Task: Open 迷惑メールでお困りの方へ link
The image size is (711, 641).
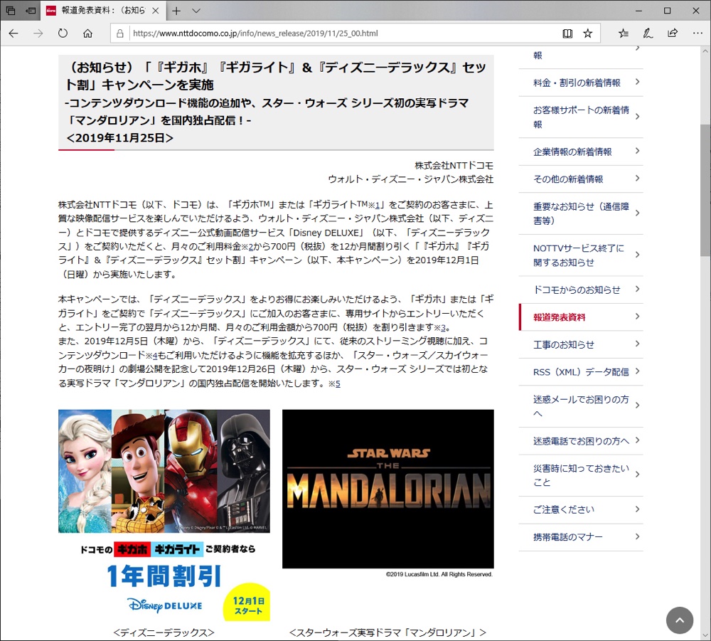Action: point(581,406)
